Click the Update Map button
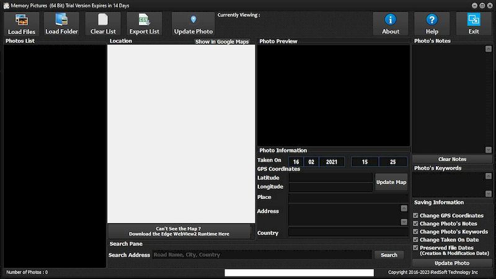This screenshot has width=496, height=279. pos(391,182)
